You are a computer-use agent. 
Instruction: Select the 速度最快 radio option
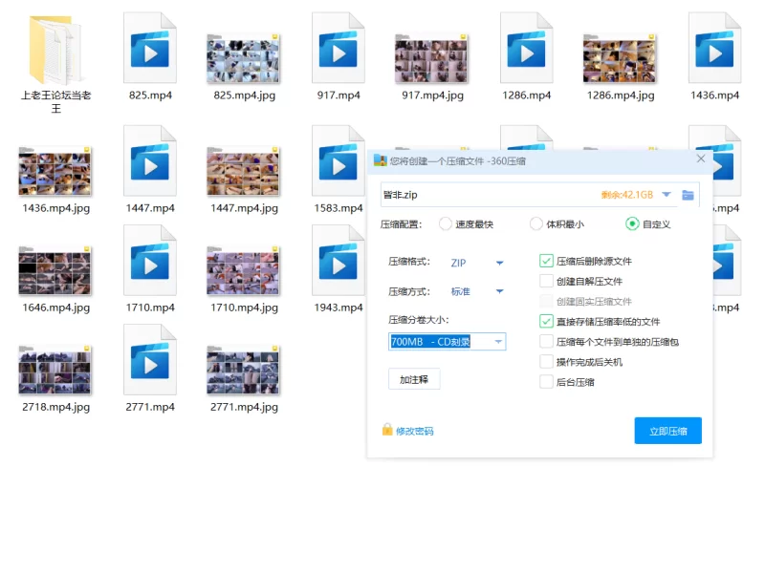446,224
